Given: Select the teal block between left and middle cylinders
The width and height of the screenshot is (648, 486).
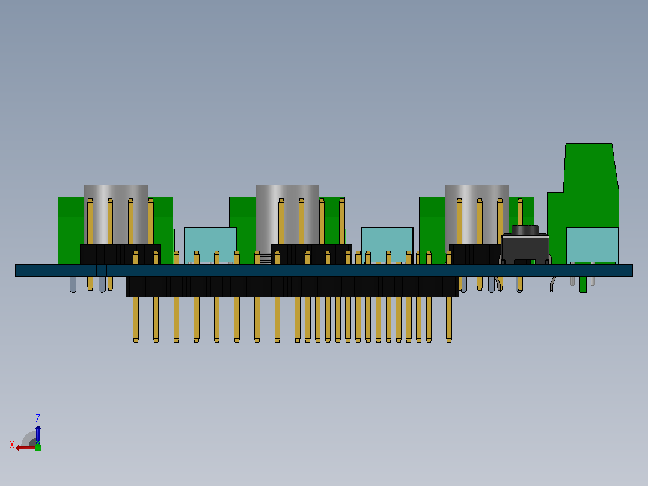Looking at the screenshot, I should (x=210, y=245).
